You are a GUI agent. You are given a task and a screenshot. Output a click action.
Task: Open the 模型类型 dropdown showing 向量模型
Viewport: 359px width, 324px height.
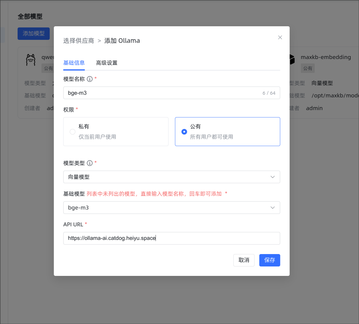(x=172, y=177)
